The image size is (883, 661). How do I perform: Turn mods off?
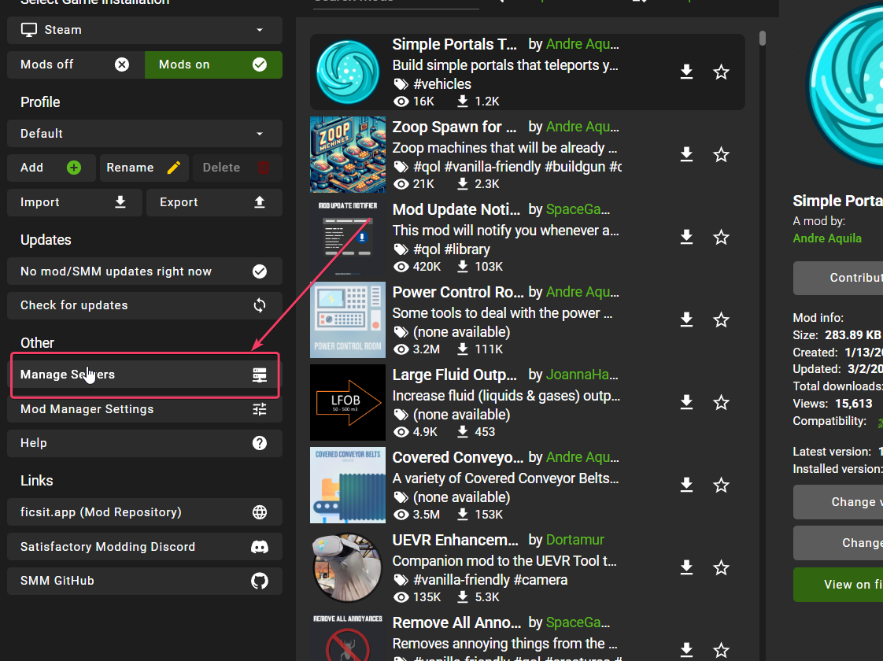click(x=76, y=65)
